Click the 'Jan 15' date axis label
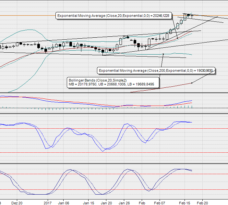228x205 pixels. pos(89,203)
